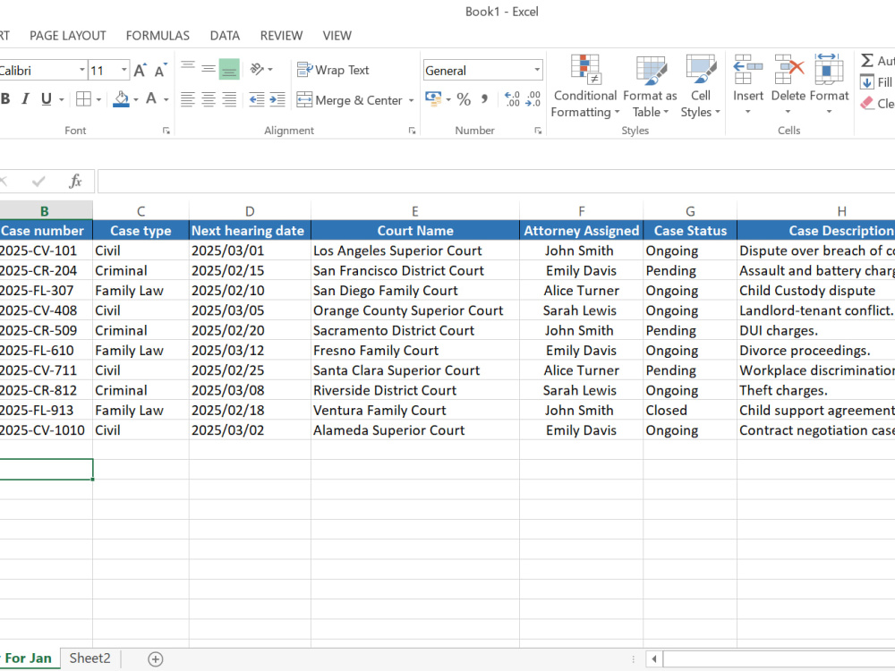The height and width of the screenshot is (671, 895).
Task: Open DATA ribbon tab
Action: 225,36
